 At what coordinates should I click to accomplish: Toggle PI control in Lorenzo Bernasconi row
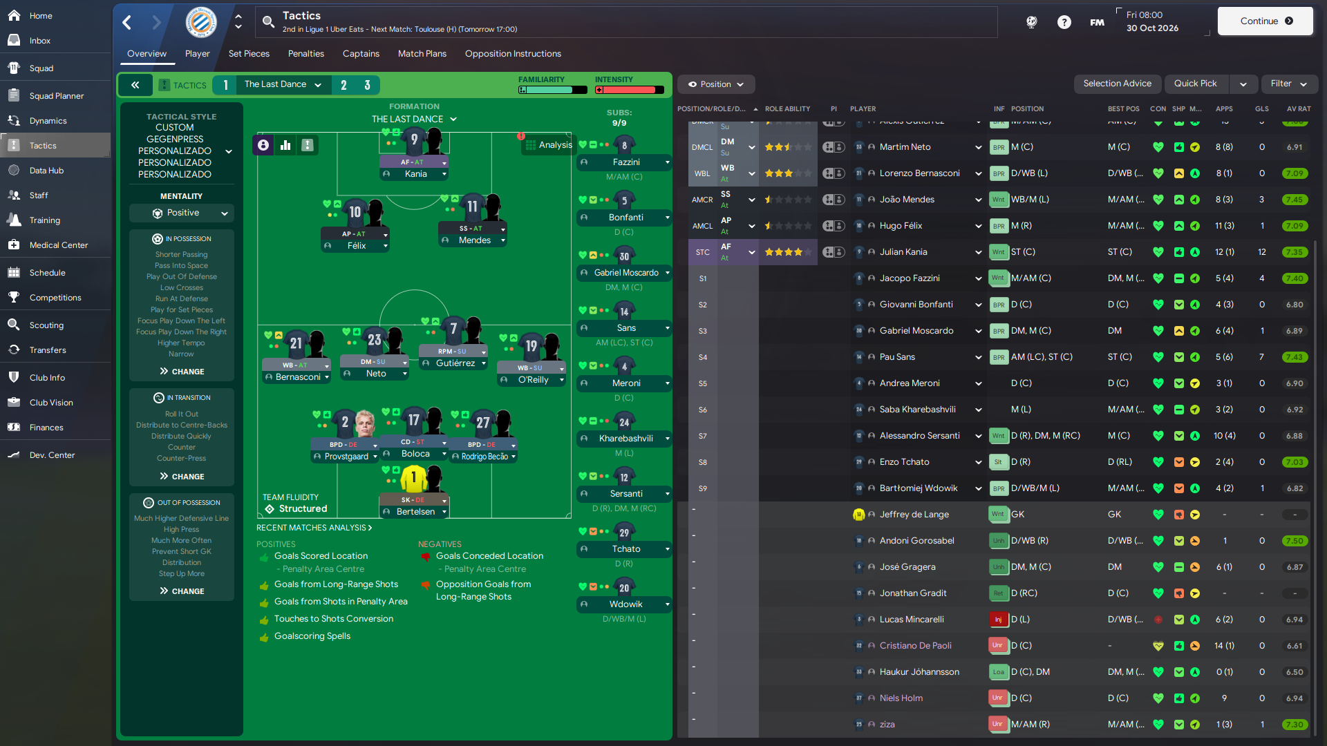click(x=834, y=173)
